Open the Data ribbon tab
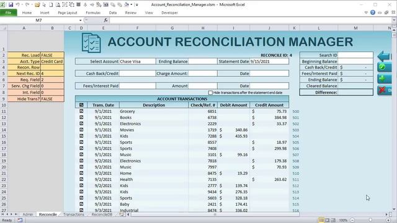Screen dimensions: 397x223 tap(113, 12)
